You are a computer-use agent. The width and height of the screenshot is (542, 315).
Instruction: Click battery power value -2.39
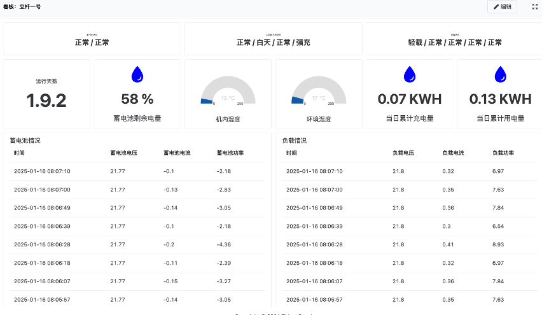pyautogui.click(x=224, y=263)
